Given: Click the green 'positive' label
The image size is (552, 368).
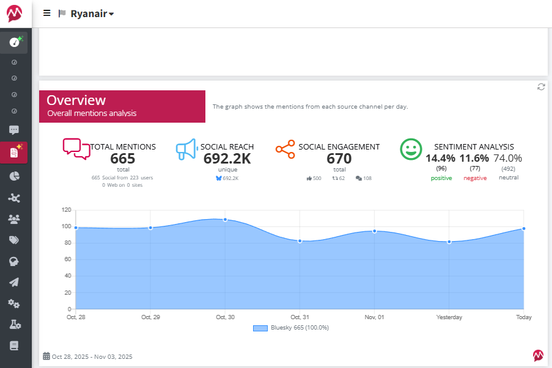Looking at the screenshot, I should pyautogui.click(x=441, y=178).
